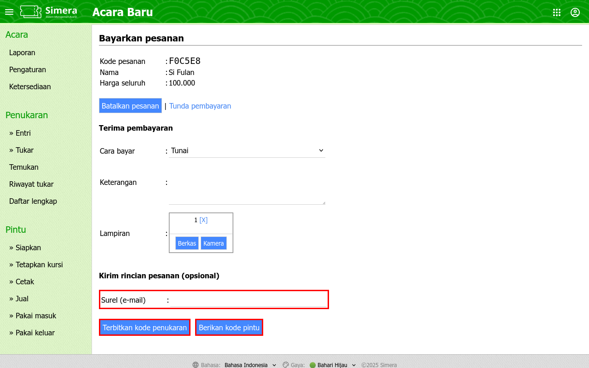Open the user account icon
The image size is (589, 368).
point(575,12)
